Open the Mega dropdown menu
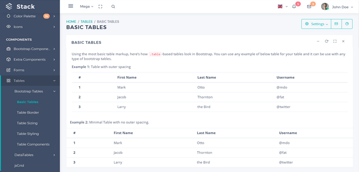Screen dimensions: 359x172 (86, 7)
